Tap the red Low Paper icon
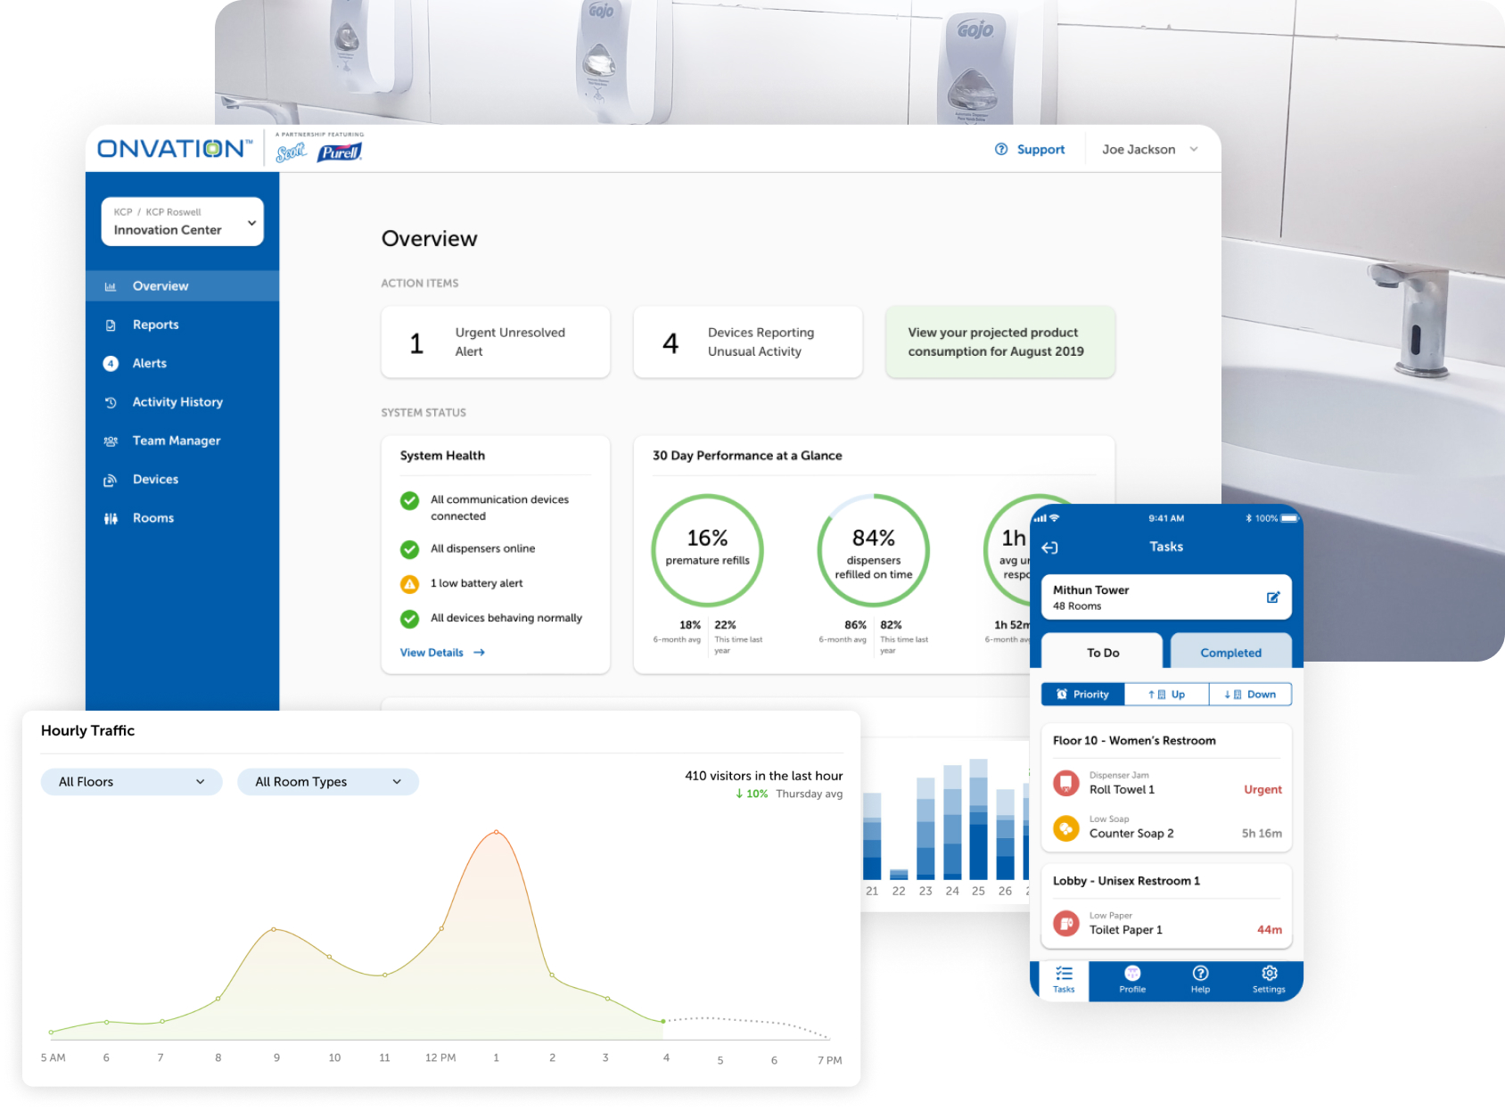The image size is (1505, 1111). [x=1066, y=924]
